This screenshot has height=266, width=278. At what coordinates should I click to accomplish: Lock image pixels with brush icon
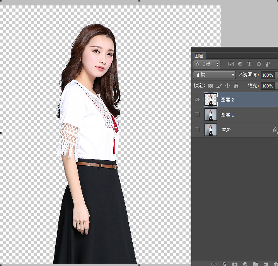pos(219,86)
